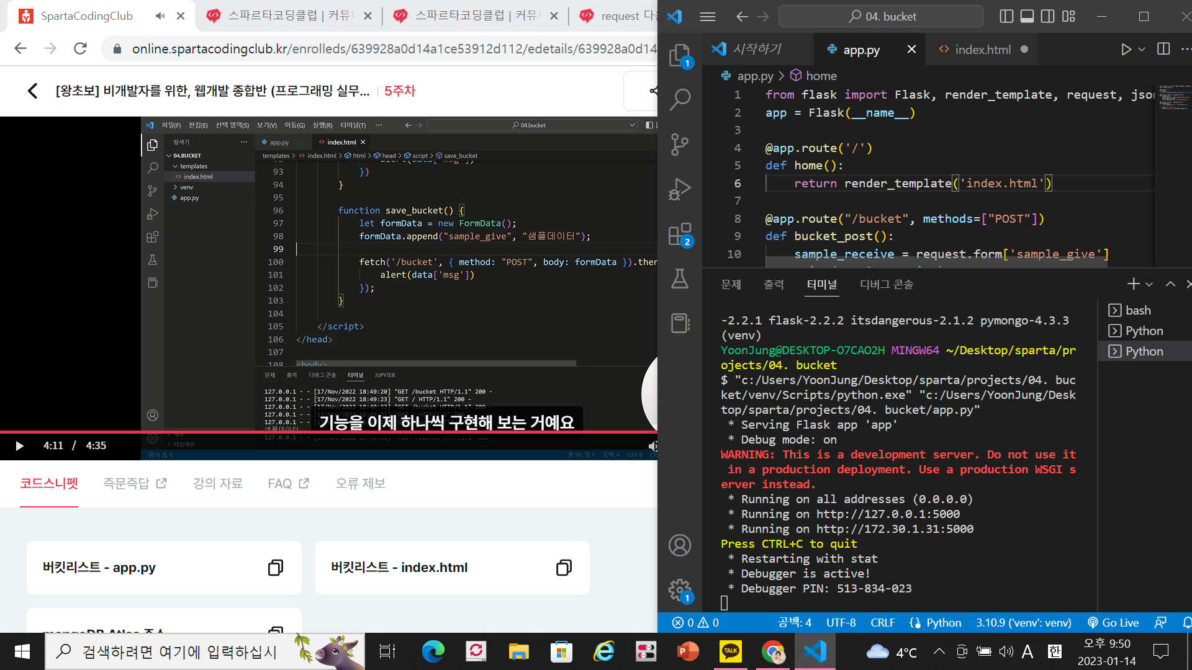The width and height of the screenshot is (1192, 670).
Task: Open run button dropdown arrow in editor
Action: point(1142,49)
